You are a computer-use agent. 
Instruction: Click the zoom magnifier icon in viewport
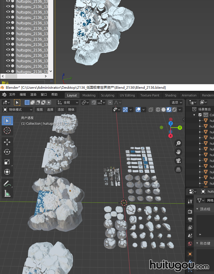point(178,143)
